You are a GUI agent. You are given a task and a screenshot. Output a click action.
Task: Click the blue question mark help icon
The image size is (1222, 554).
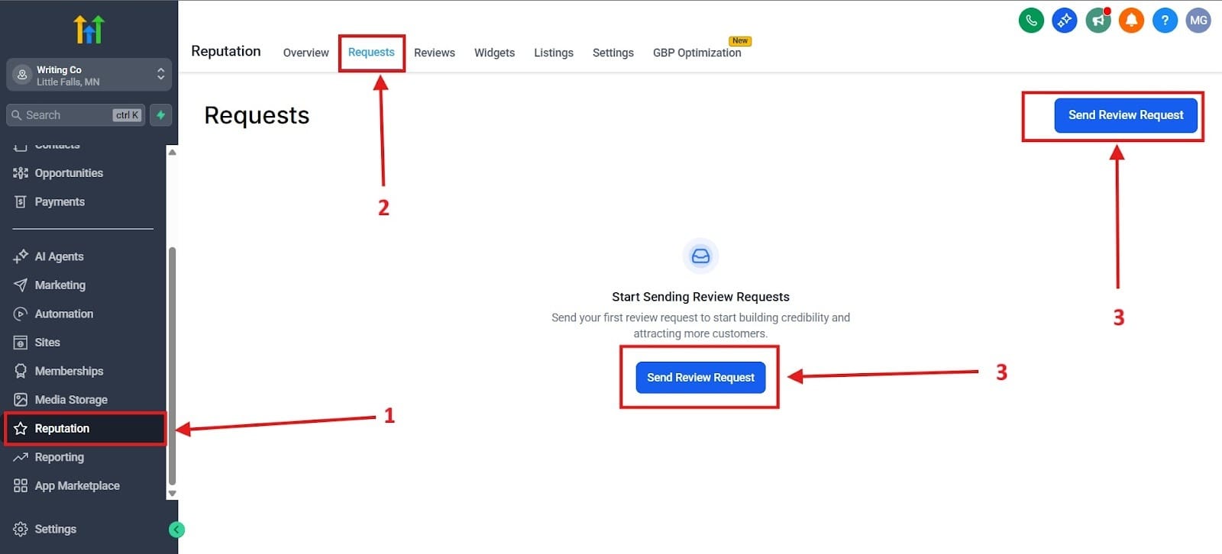(1165, 21)
